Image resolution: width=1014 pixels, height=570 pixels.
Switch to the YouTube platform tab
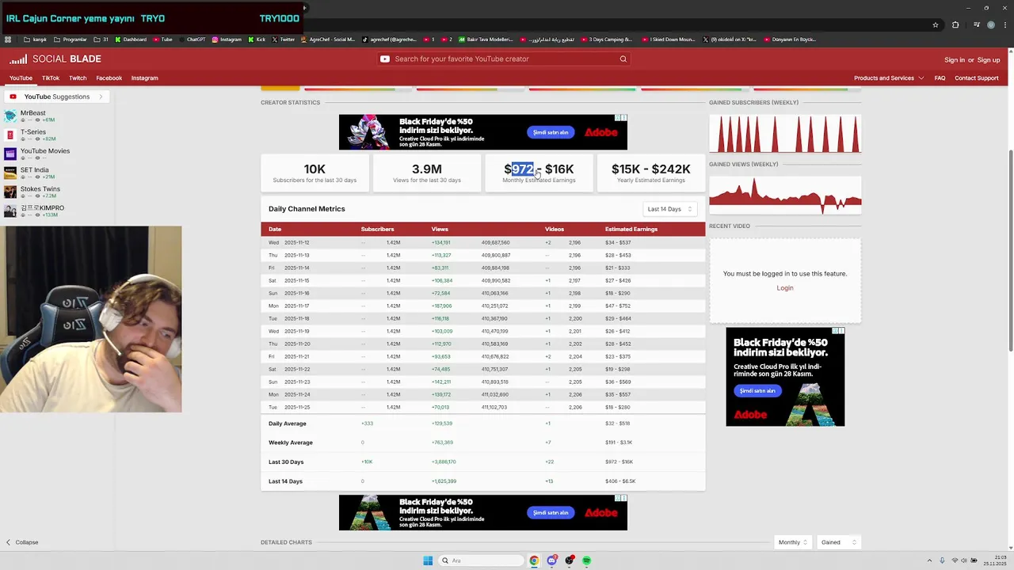tap(21, 78)
